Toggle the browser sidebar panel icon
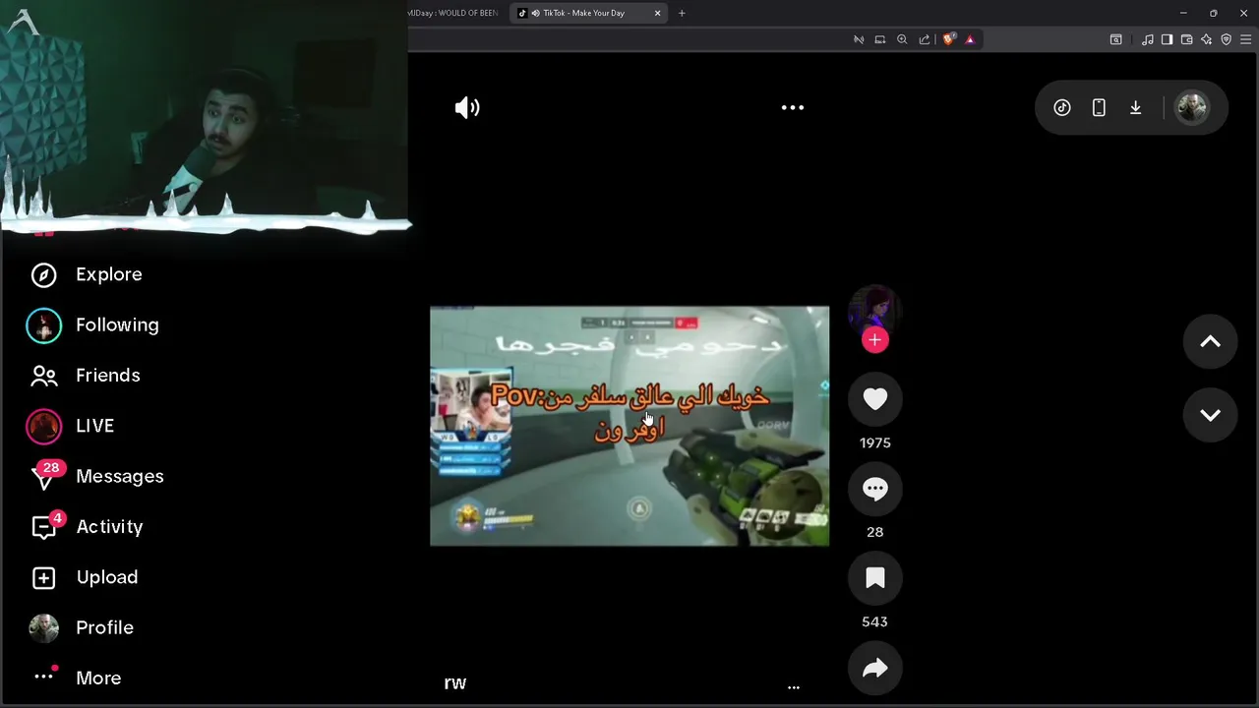Viewport: 1259px width, 708px height. coord(1167,39)
